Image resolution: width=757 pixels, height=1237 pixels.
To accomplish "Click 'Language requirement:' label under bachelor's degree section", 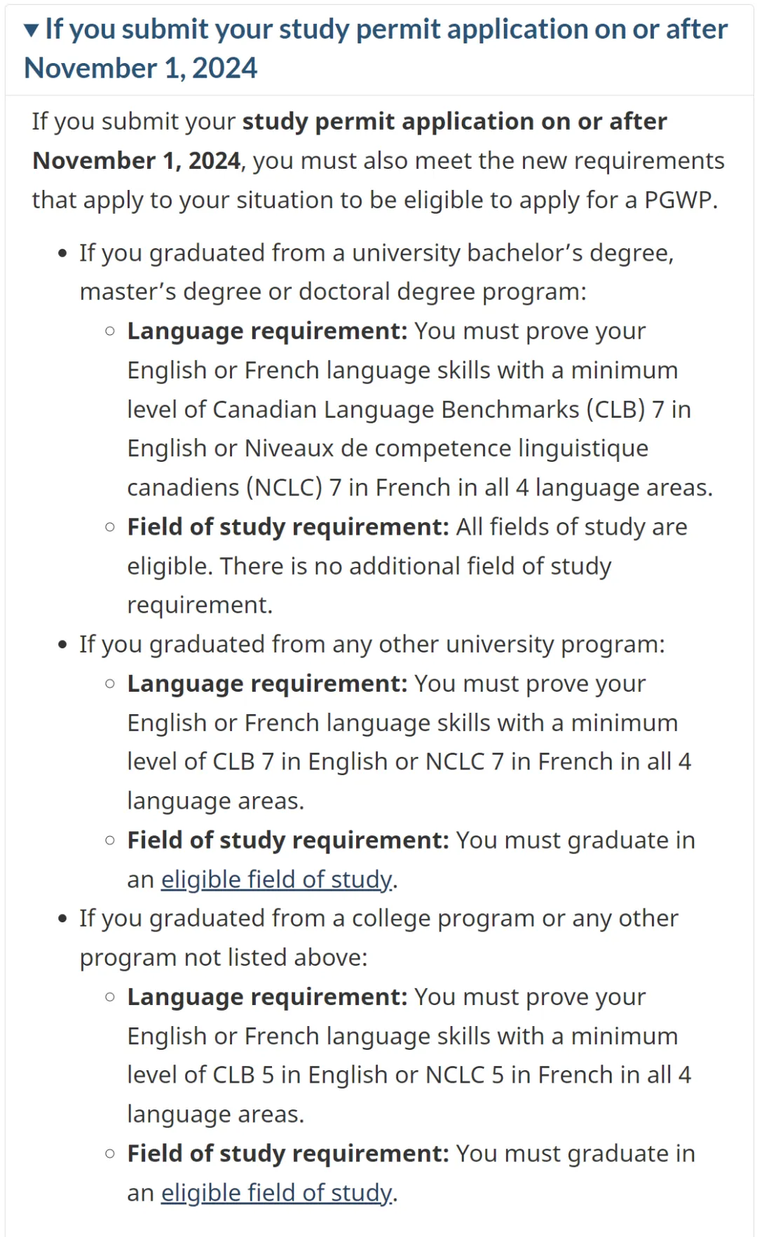I will point(267,331).
